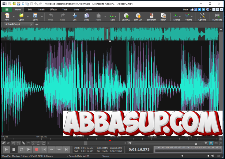Viewport: 225px width, 159px height.
Task: Expand the Volume dropdown arrow
Action: point(192,17)
